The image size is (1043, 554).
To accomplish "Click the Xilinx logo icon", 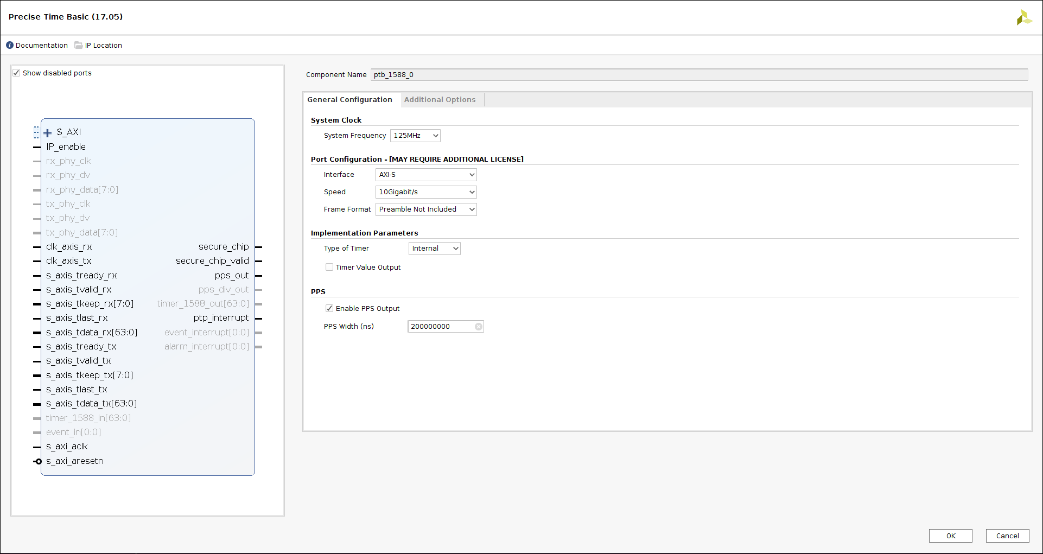I will 1024,17.
